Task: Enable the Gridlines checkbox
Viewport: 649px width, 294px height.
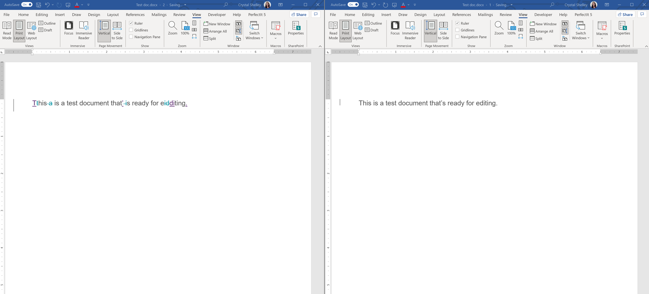Action: click(131, 30)
